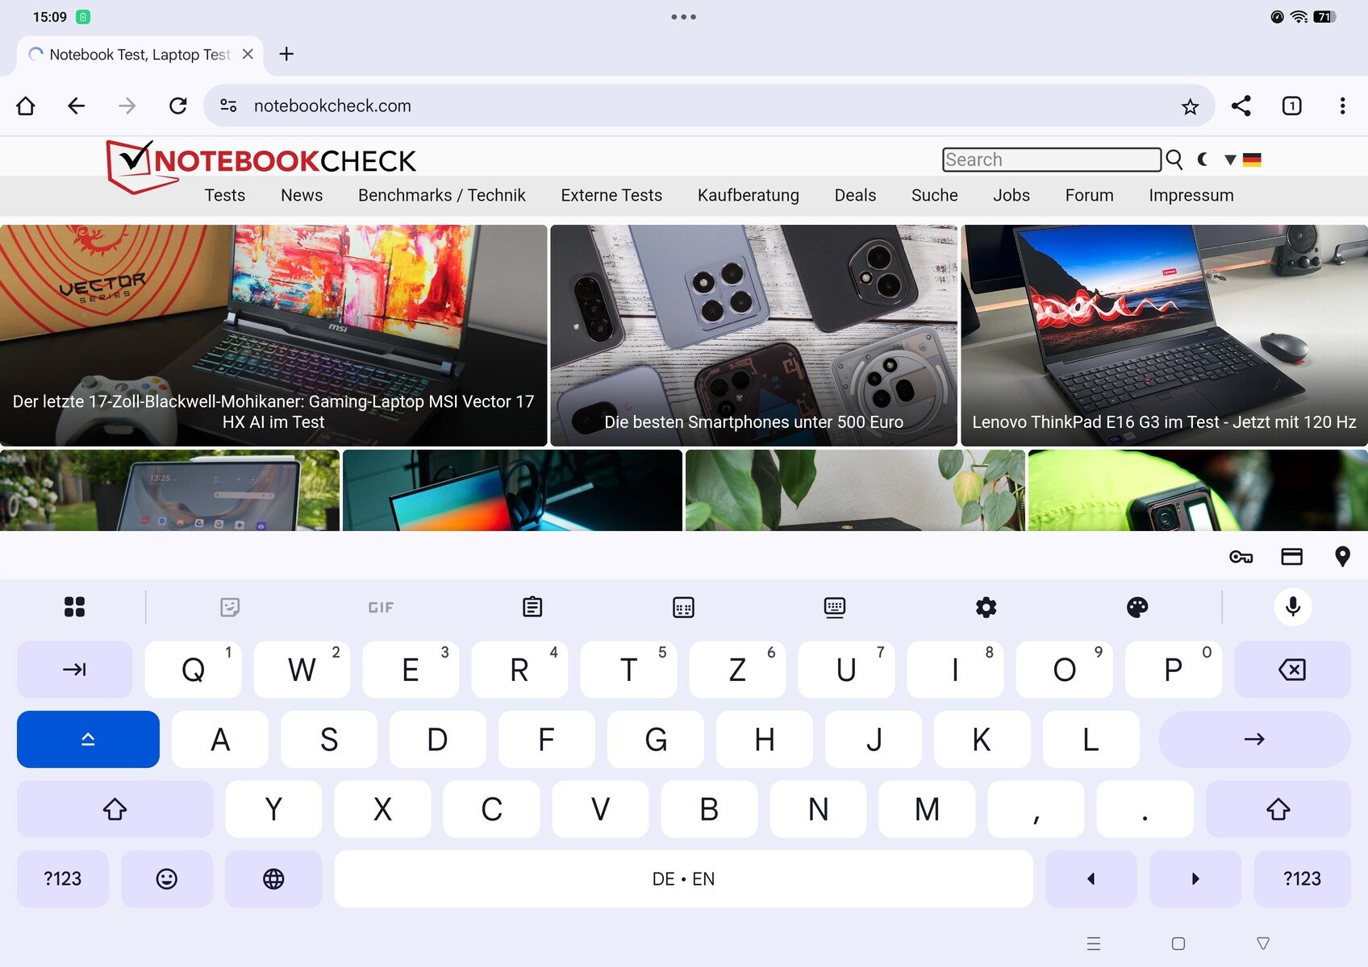Expand language dropdown next to German flag

(1230, 160)
